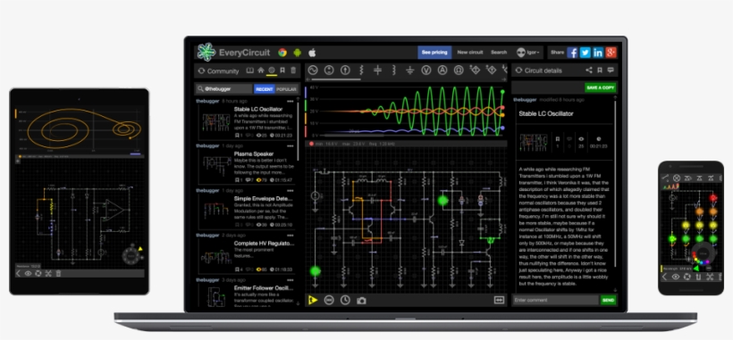Open the Apple iOS app link icon

pyautogui.click(x=312, y=53)
